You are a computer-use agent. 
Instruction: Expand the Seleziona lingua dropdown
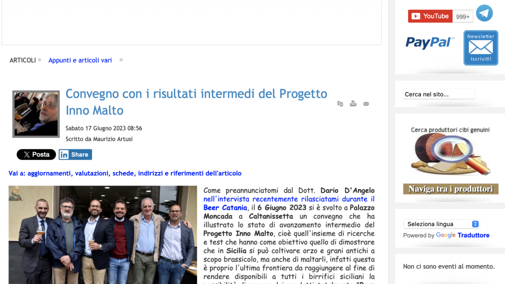pyautogui.click(x=441, y=224)
